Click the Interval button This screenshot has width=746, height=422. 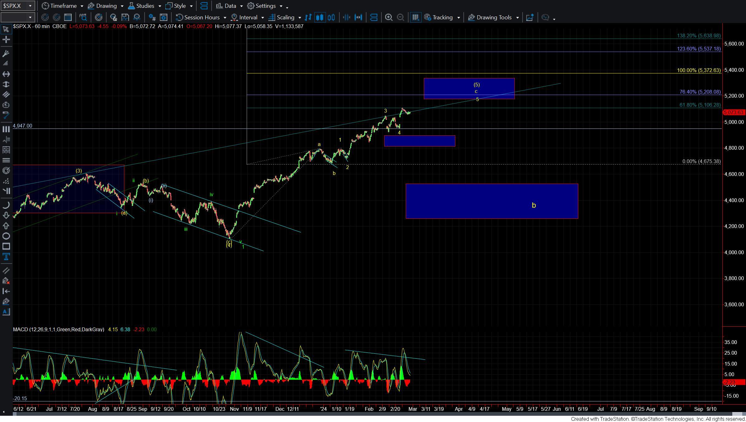click(248, 17)
